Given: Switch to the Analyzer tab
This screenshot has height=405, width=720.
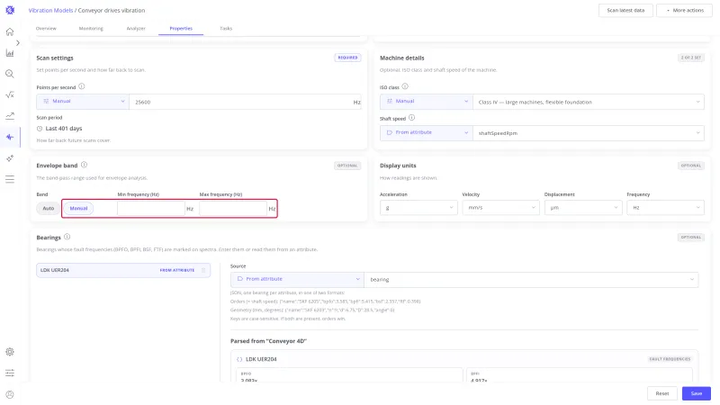Looking at the screenshot, I should (x=136, y=29).
